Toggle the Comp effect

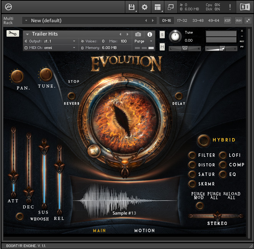click(223, 165)
